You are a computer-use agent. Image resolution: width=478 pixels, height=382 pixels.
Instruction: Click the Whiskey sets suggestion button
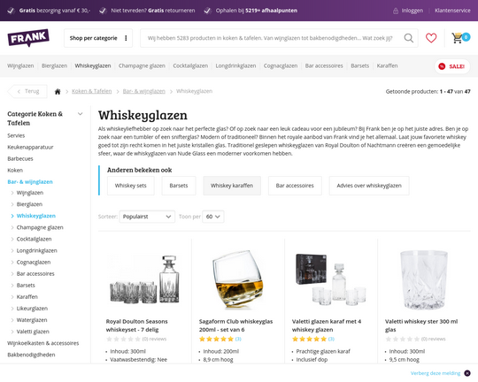coord(130,186)
